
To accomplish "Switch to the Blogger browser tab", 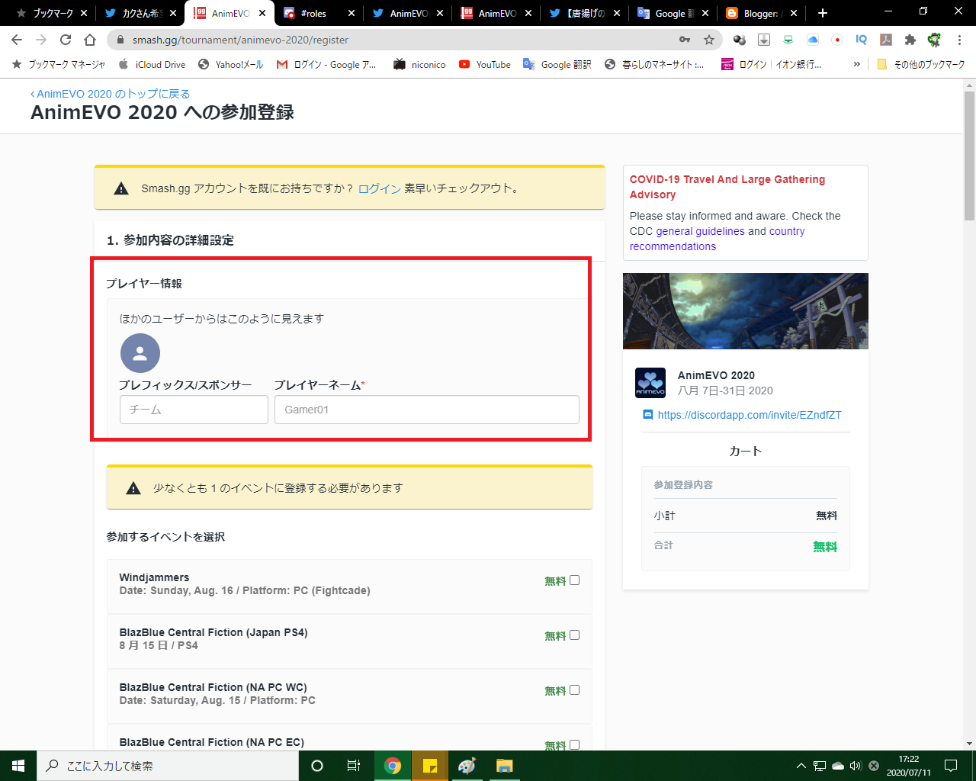I will (762, 13).
